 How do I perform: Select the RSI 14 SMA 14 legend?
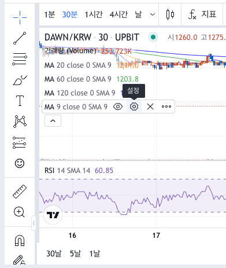pyautogui.click(x=67, y=171)
